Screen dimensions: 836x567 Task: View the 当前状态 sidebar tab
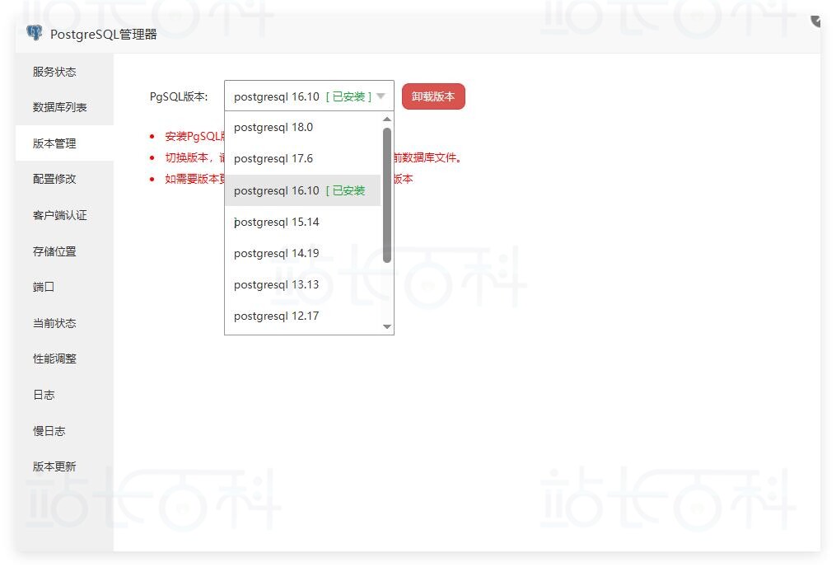pyautogui.click(x=64, y=323)
